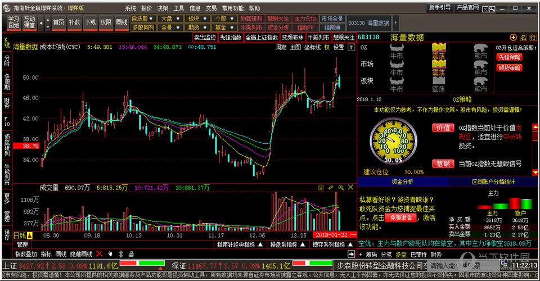This screenshot has height=281, width=540.
Task: Open the 报价 menu
Action: (x=146, y=8)
